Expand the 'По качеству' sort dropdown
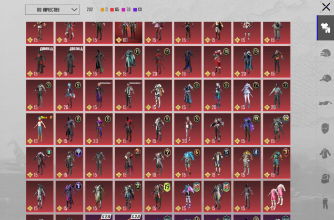Image resolution: width=334 pixels, height=220 pixels. click(52, 9)
